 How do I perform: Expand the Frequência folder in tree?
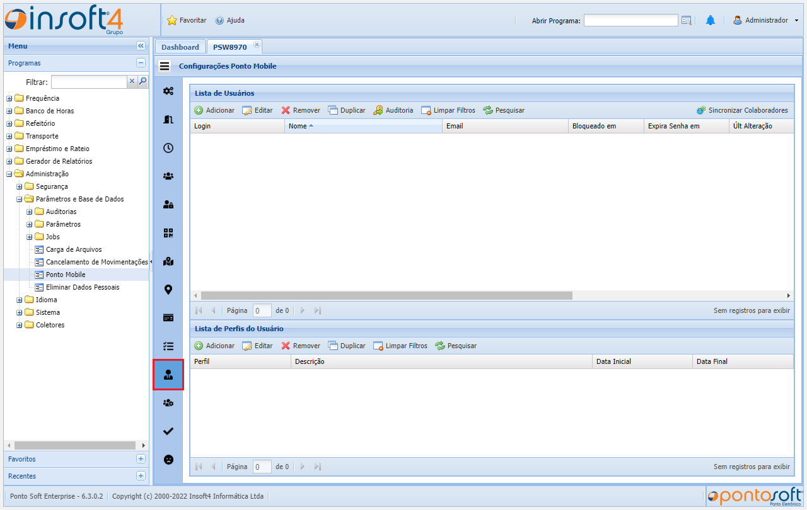pyautogui.click(x=9, y=98)
